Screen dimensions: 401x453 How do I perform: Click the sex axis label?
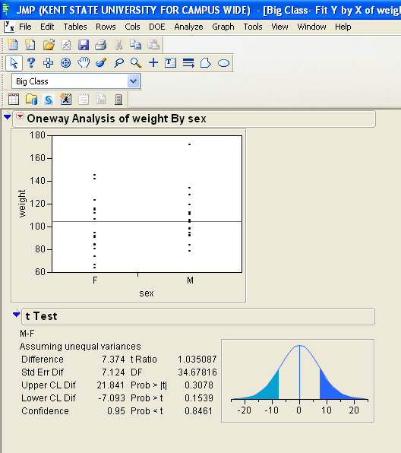point(147,293)
